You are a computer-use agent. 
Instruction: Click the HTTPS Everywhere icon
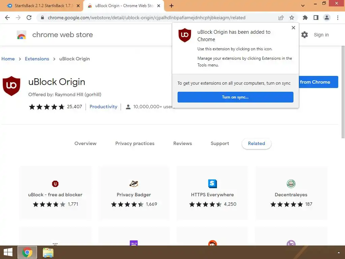[213, 184]
